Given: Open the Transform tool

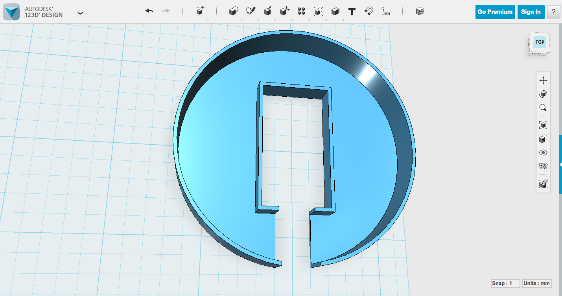Looking at the screenshot, I should tap(200, 11).
